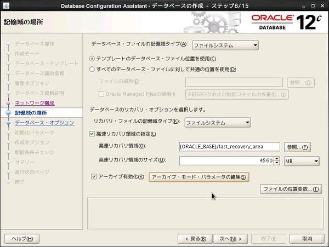Click サマリー step label
Screen dimensions: 329x247
(24, 162)
